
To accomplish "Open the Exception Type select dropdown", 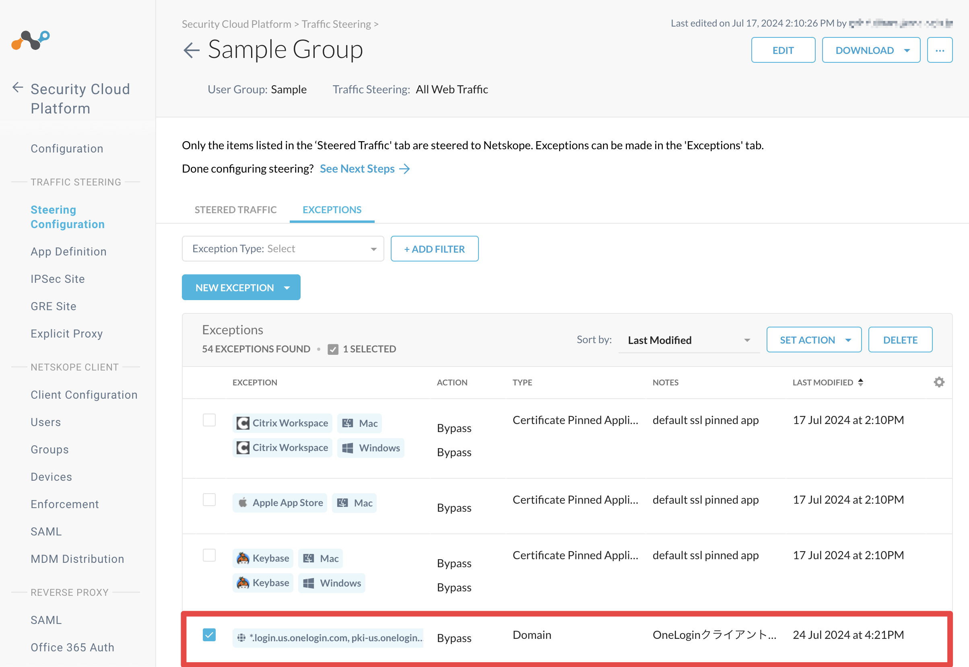I will pos(282,249).
